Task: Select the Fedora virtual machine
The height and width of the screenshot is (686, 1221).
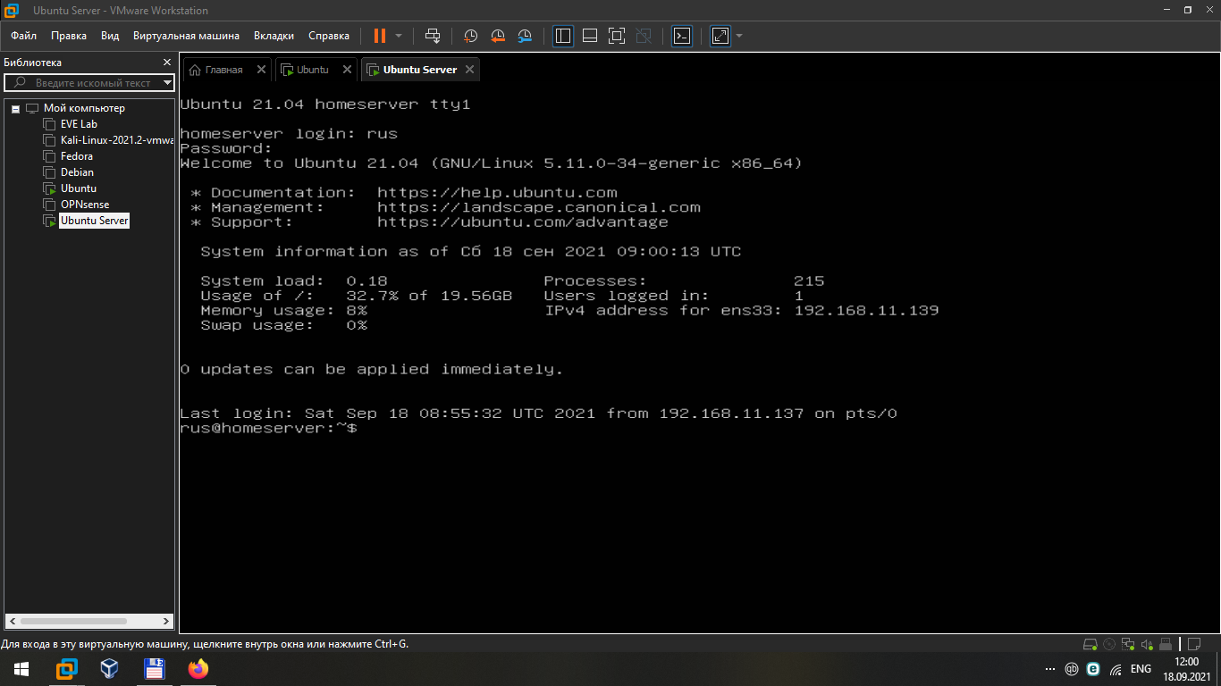Action: [77, 156]
